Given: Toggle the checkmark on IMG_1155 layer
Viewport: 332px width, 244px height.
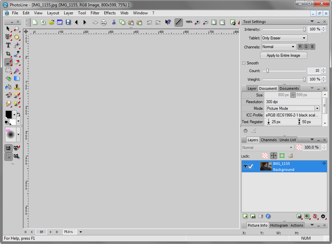Looking at the screenshot, I should (x=251, y=167).
